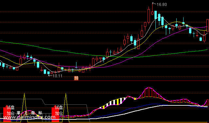Viewport: 209px width, 123px height.
Task: Select the second red 试盘 signal bar
Action: pos(55,114)
